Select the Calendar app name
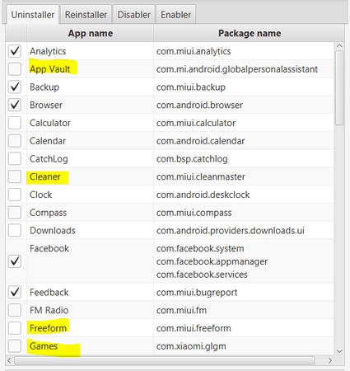 [48, 141]
